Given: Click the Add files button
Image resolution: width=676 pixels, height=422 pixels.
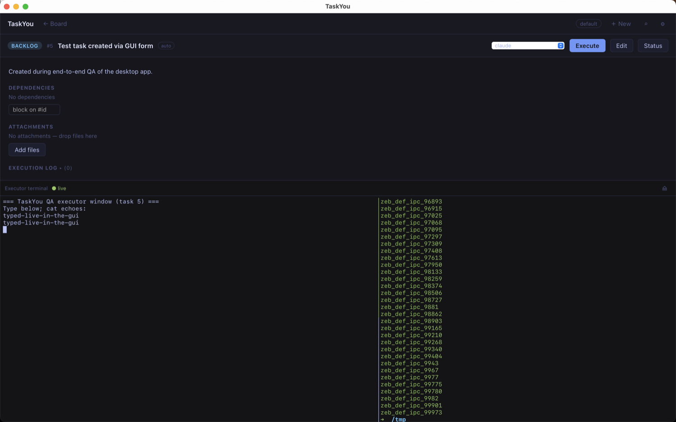Looking at the screenshot, I should click(x=27, y=150).
